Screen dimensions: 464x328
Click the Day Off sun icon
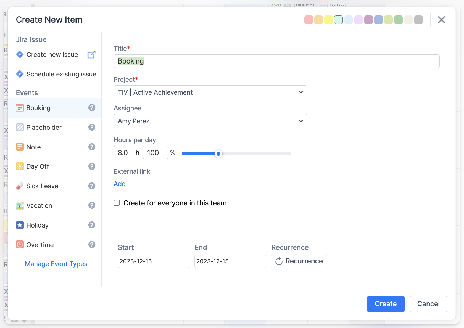tap(20, 166)
